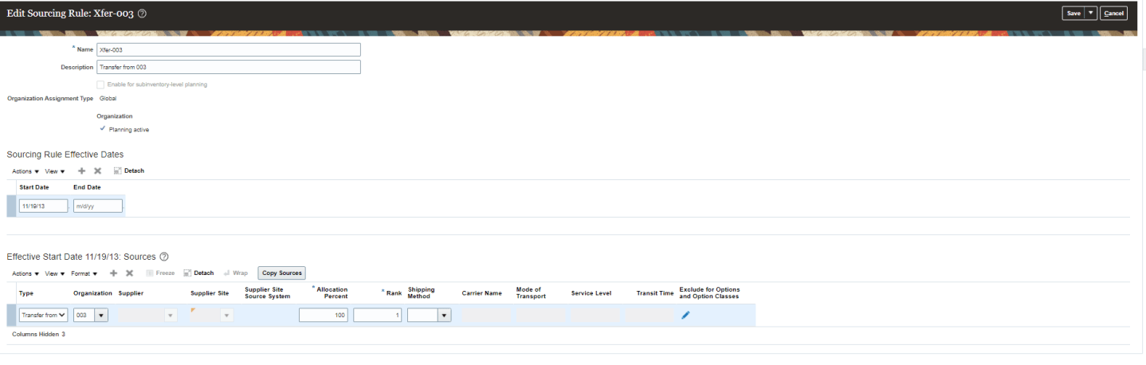Open View menu in Sources section

[55, 273]
